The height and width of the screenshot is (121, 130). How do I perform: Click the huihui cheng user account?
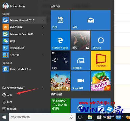point(14,6)
